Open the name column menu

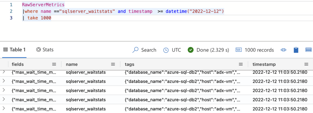[x=113, y=64]
